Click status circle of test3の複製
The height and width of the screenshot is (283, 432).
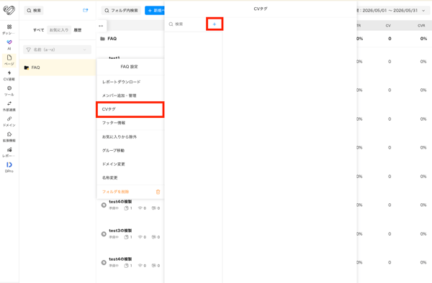(x=104, y=234)
